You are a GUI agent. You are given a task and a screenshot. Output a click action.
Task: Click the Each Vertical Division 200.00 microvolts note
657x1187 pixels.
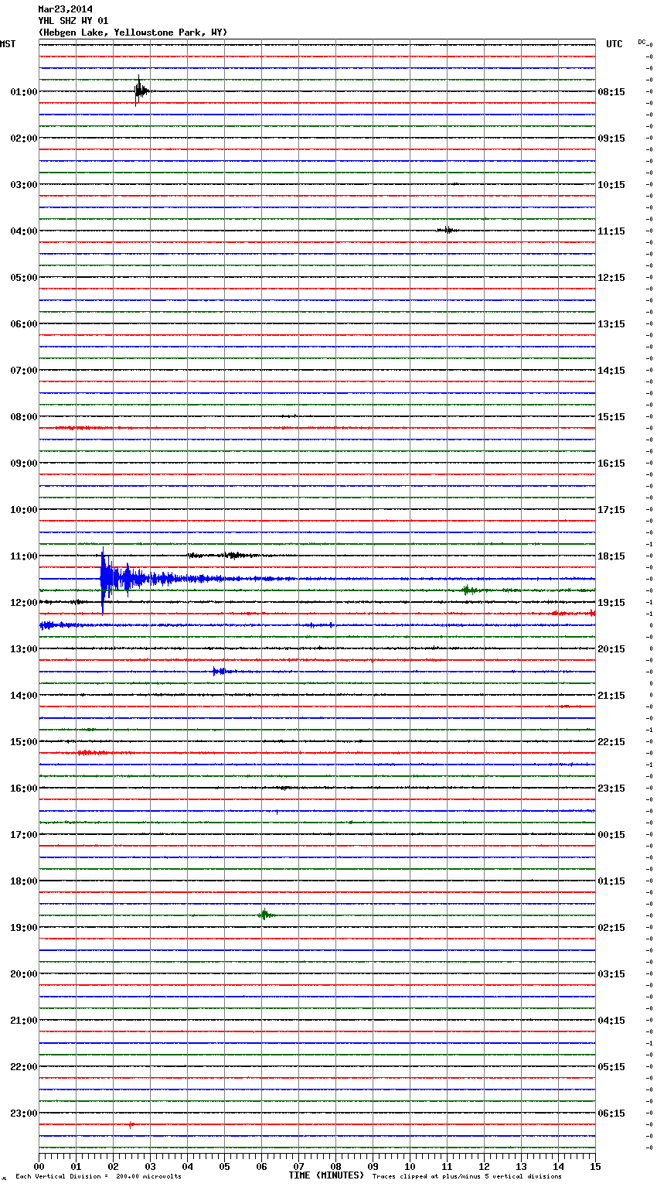pos(98,1177)
